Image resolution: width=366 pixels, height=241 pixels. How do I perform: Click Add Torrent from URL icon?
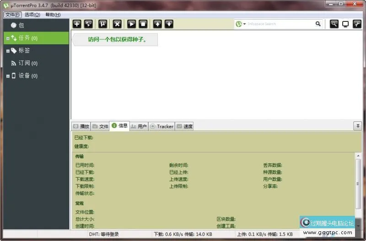[x=89, y=24]
